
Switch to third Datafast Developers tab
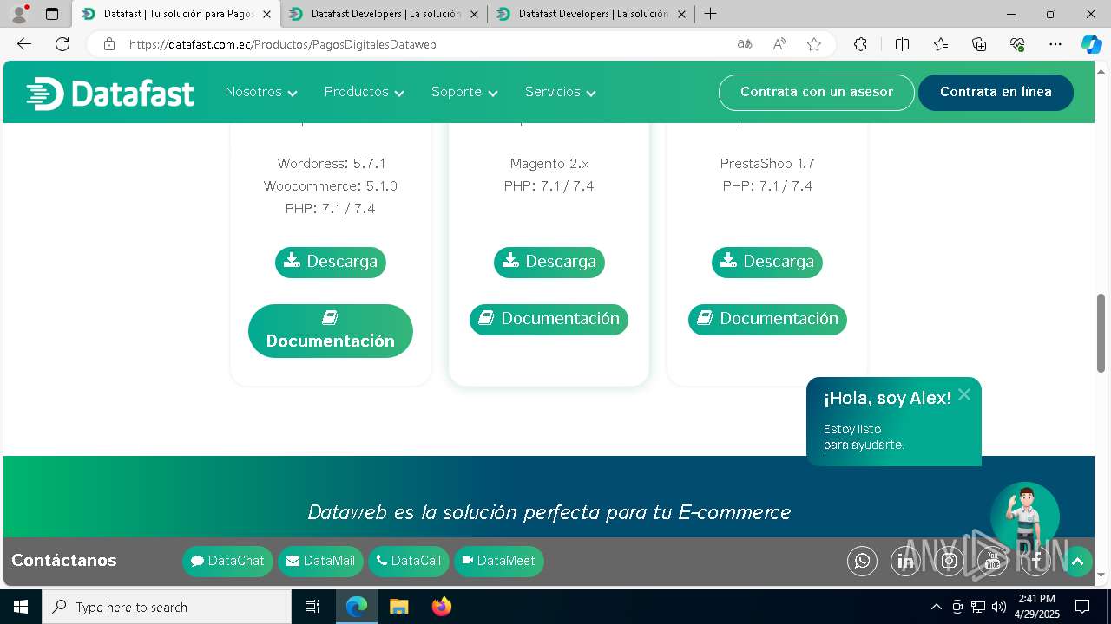point(591,14)
